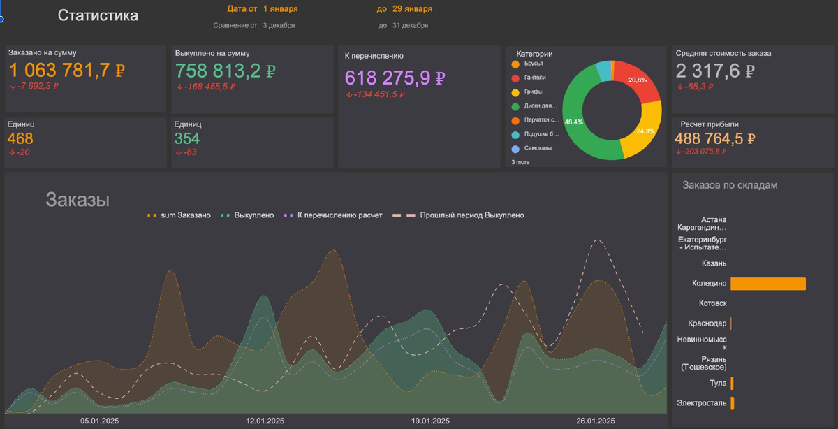The width and height of the screenshot is (838, 429).
Task: Click the red Гантели legend dot
Action: [515, 78]
